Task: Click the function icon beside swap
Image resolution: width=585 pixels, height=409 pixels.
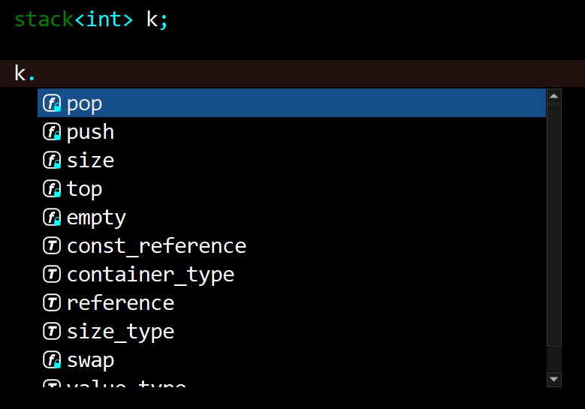Action: point(52,359)
